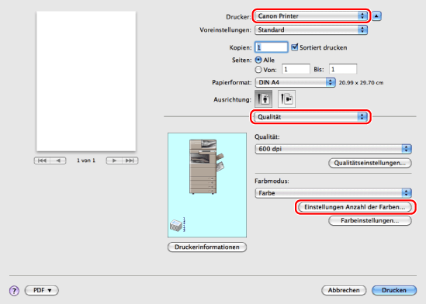Open the purple help question mark

click(x=14, y=291)
